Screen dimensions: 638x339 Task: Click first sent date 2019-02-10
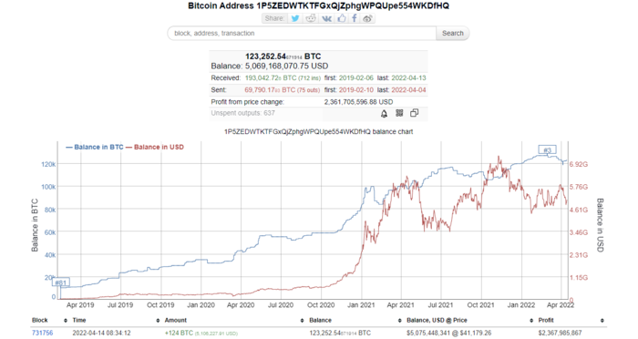click(x=355, y=90)
